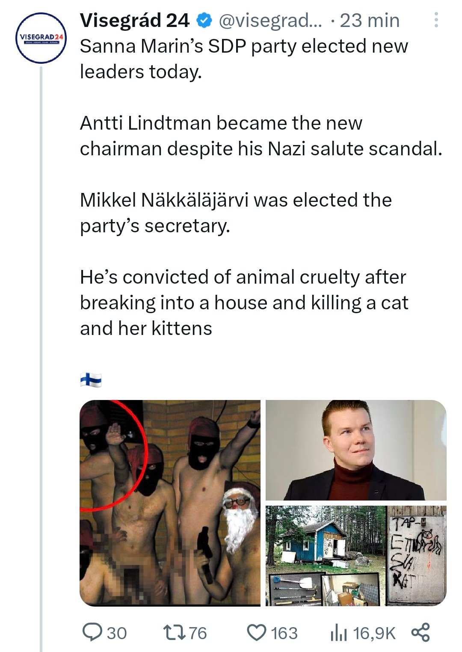Open the left masked group photo
462x652 pixels.
click(170, 502)
